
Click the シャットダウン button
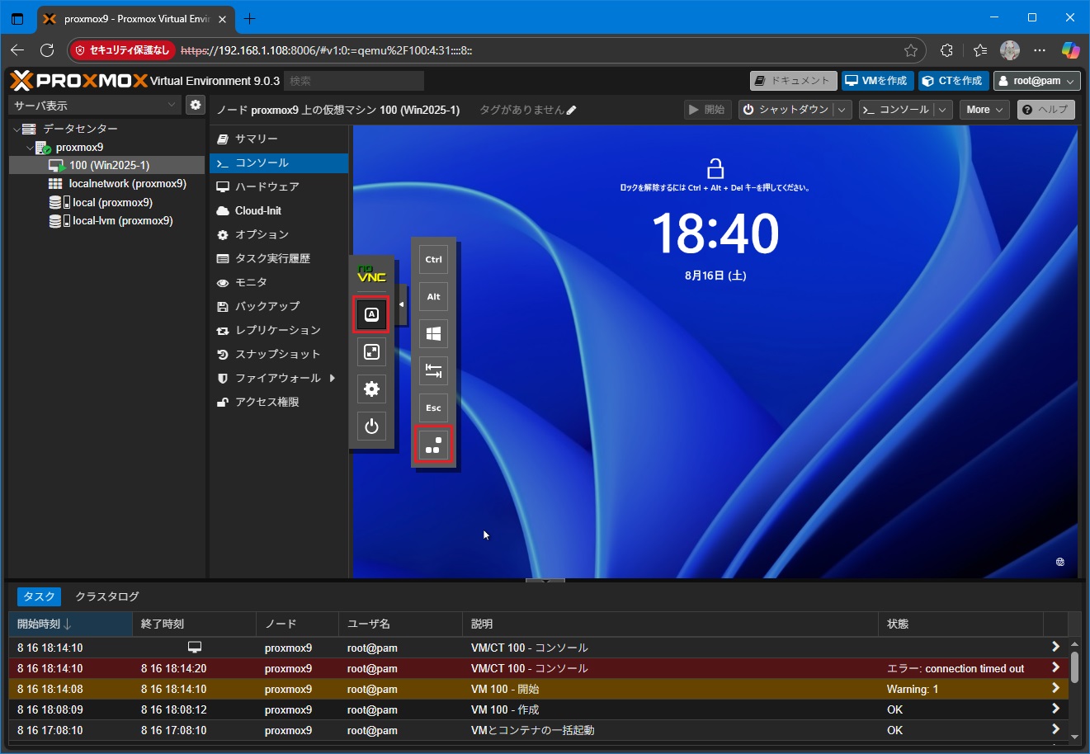pos(786,109)
